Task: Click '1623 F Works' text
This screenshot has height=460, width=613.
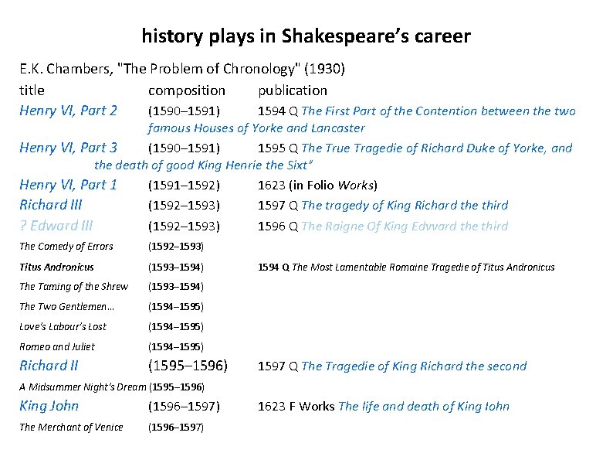Action: point(296,407)
